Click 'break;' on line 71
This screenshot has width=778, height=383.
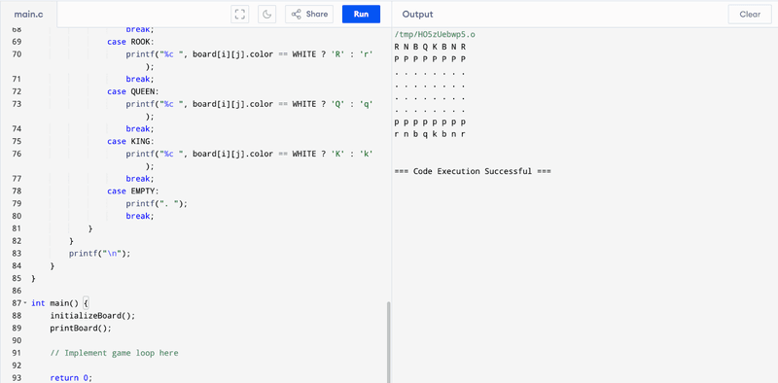[140, 79]
